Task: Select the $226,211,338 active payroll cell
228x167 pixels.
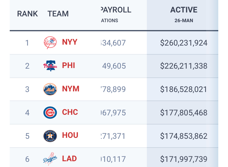Action: [x=184, y=66]
